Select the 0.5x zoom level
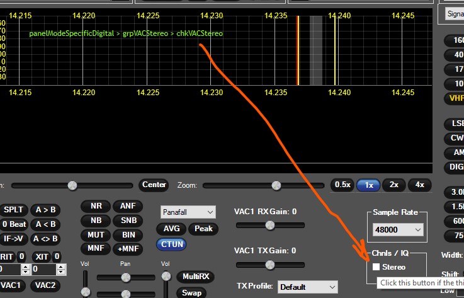 point(342,185)
